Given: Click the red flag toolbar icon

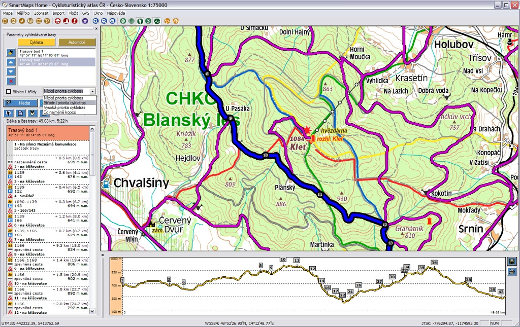Looking at the screenshot, I should [x=75, y=21].
